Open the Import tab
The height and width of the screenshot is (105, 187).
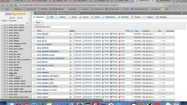coord(96,17)
